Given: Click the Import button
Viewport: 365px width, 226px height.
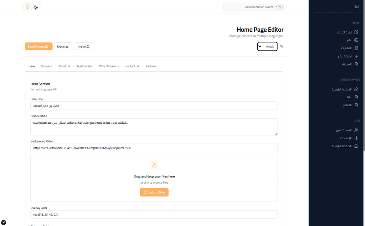Looking at the screenshot, I should [x=84, y=46].
